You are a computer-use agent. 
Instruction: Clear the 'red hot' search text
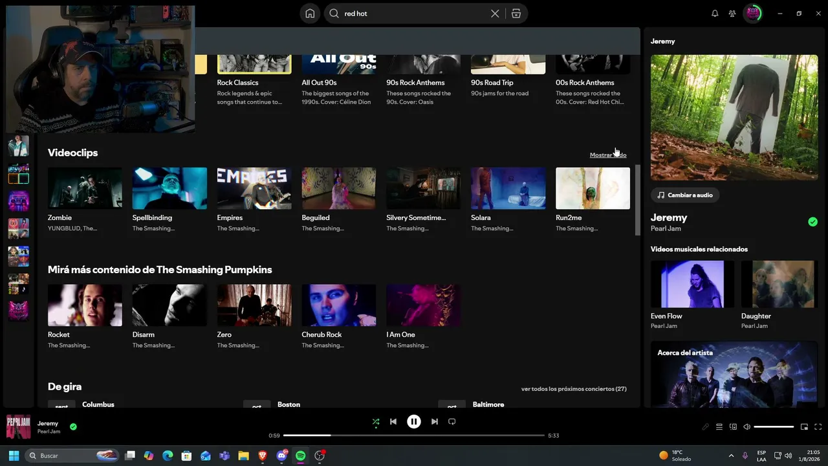pyautogui.click(x=495, y=14)
